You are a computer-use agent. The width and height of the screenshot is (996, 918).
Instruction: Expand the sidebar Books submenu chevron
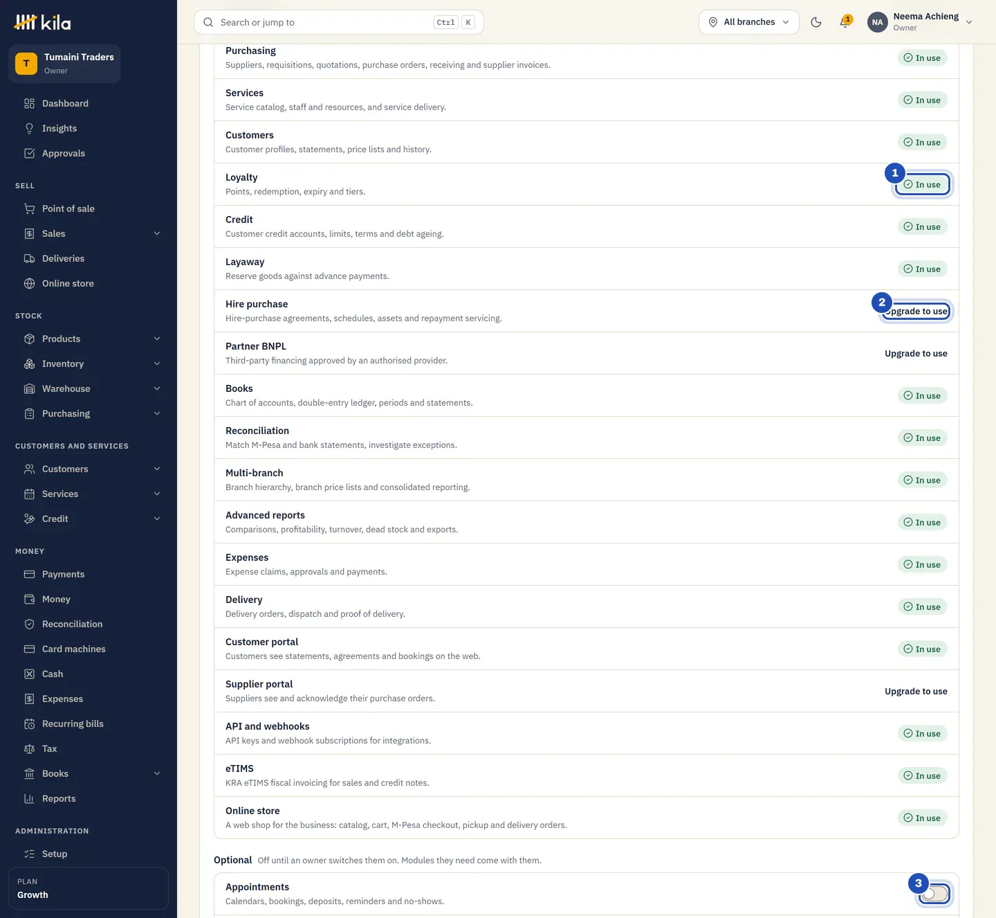(157, 773)
